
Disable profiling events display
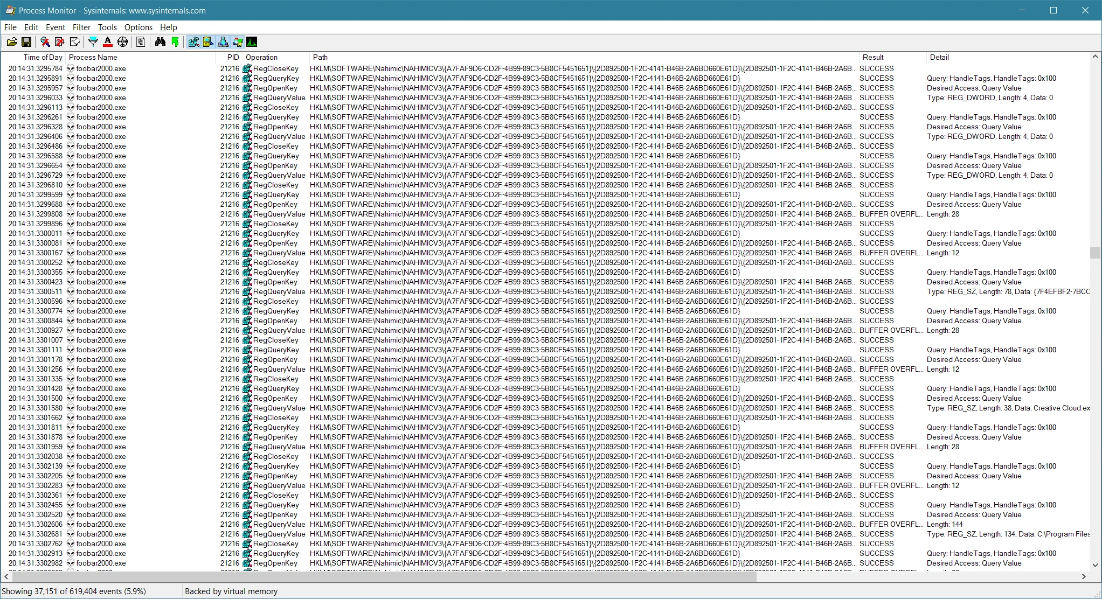point(253,42)
